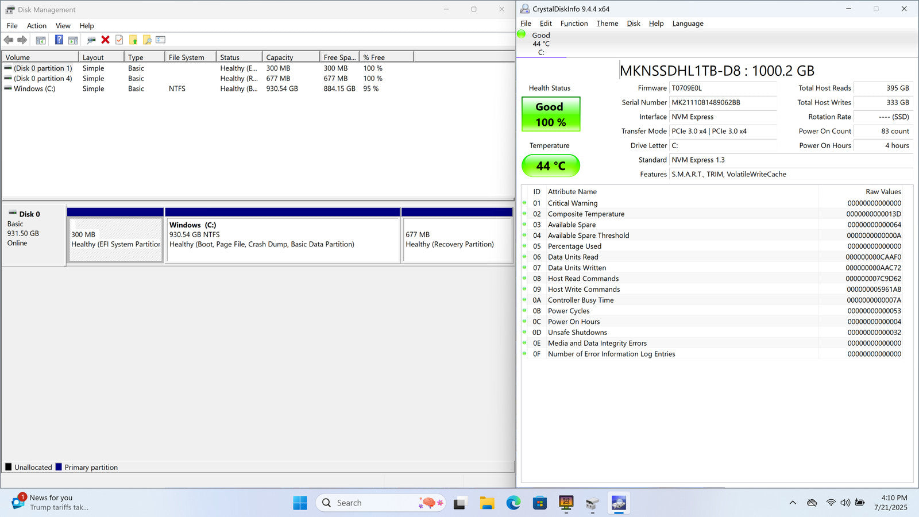Click the folder with magnifier toolbar icon
919x517 pixels.
(x=147, y=40)
